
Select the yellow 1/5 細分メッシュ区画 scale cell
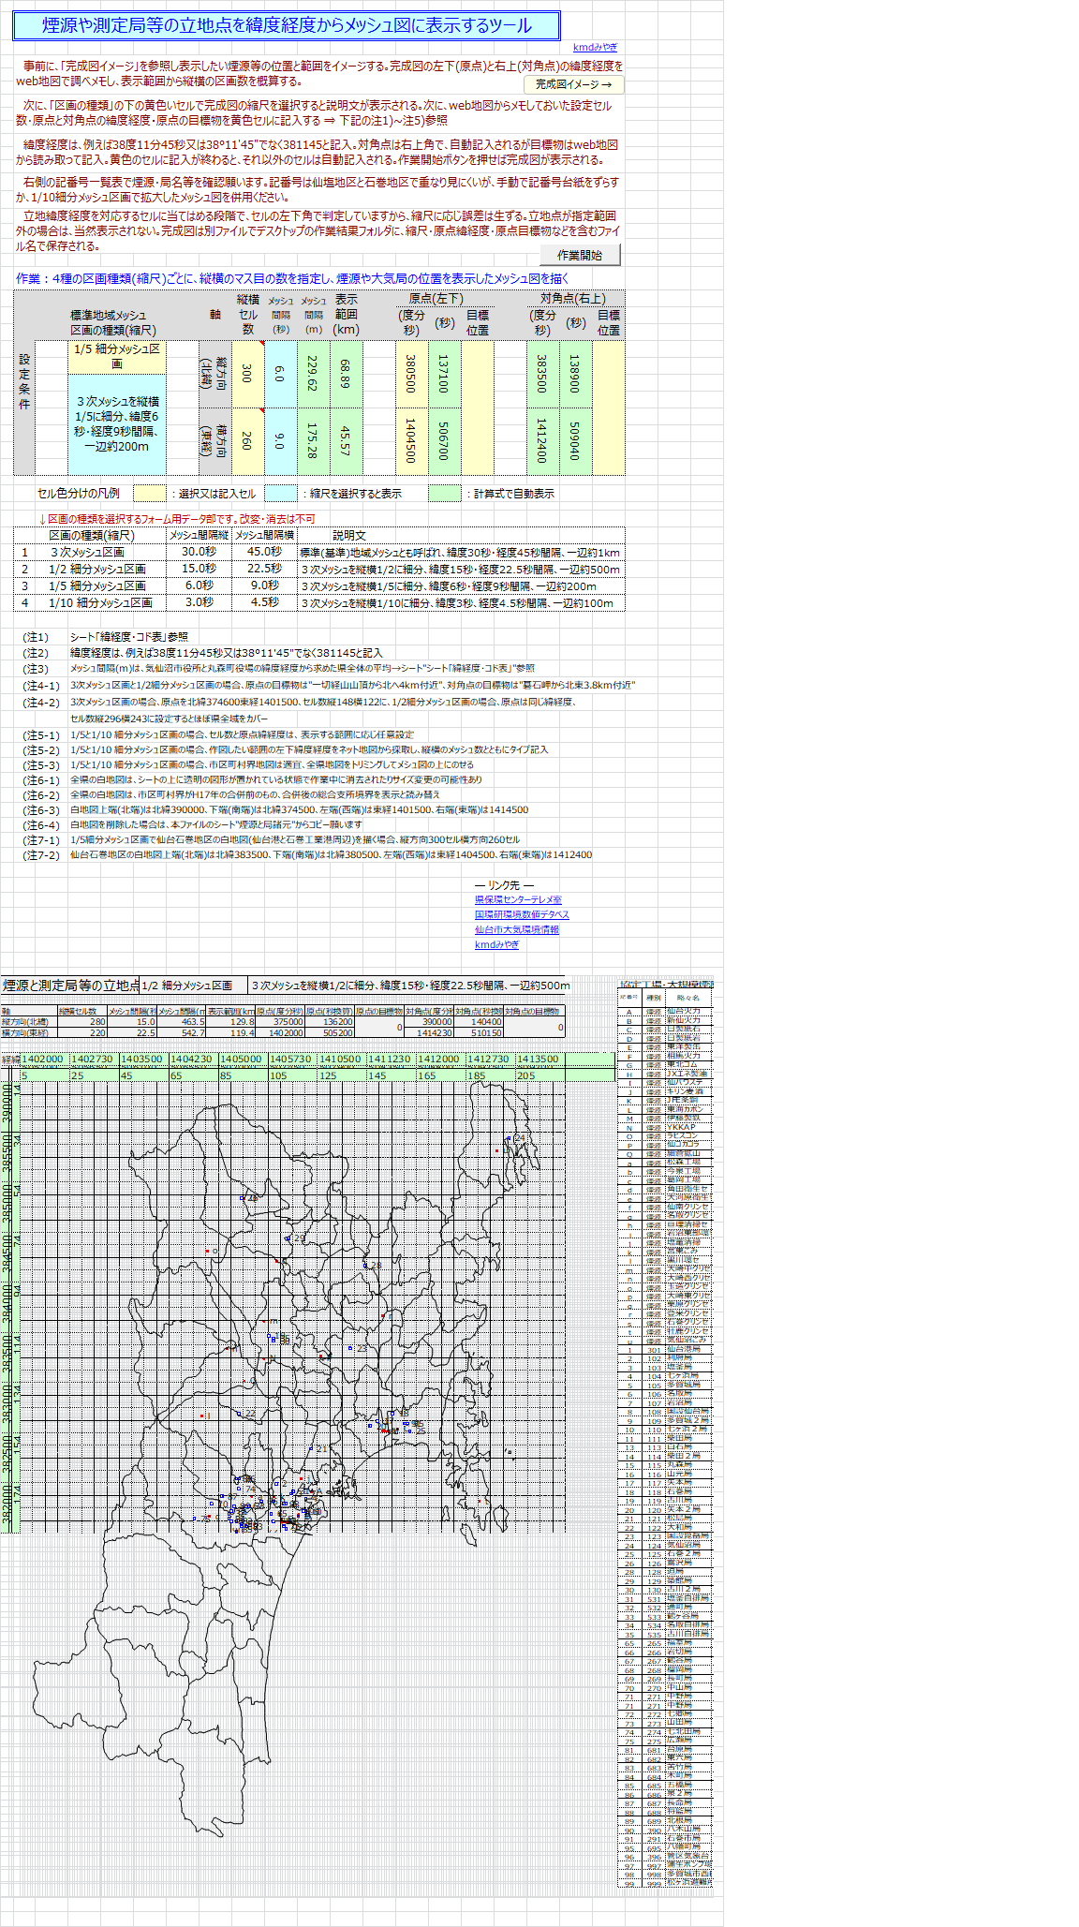coord(117,357)
